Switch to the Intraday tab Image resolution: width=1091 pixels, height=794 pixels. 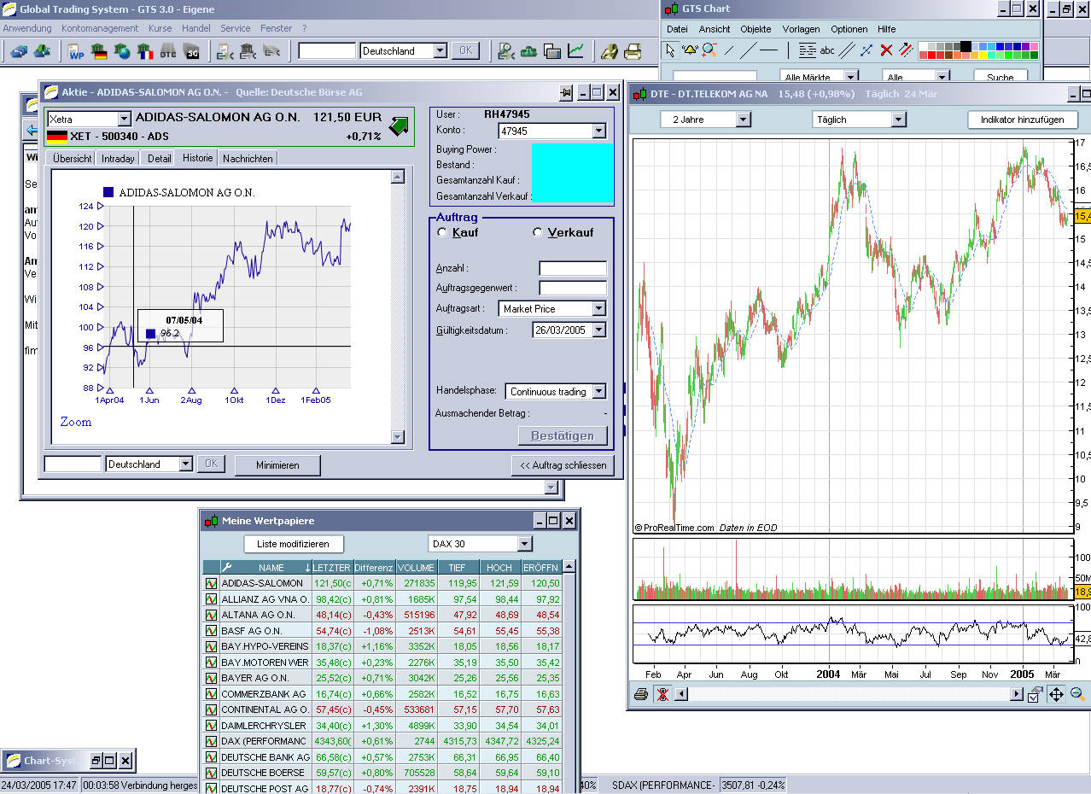pyautogui.click(x=118, y=158)
